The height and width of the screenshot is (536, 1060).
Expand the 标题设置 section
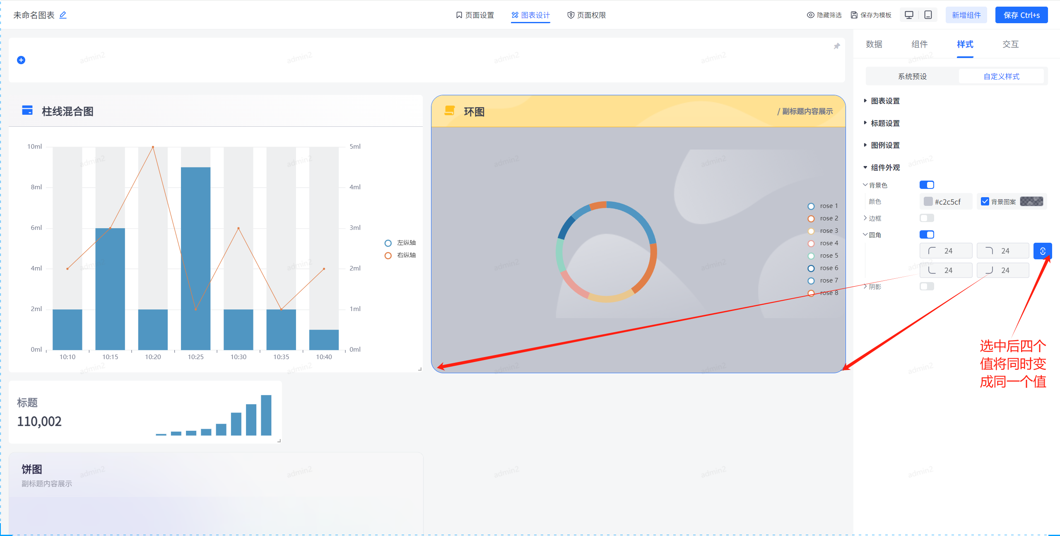[x=885, y=123]
